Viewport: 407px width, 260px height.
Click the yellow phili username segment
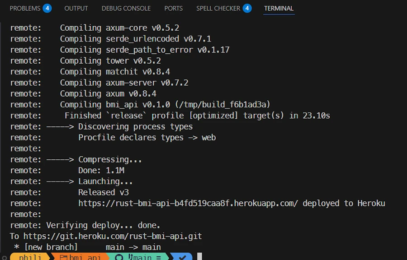30,257
